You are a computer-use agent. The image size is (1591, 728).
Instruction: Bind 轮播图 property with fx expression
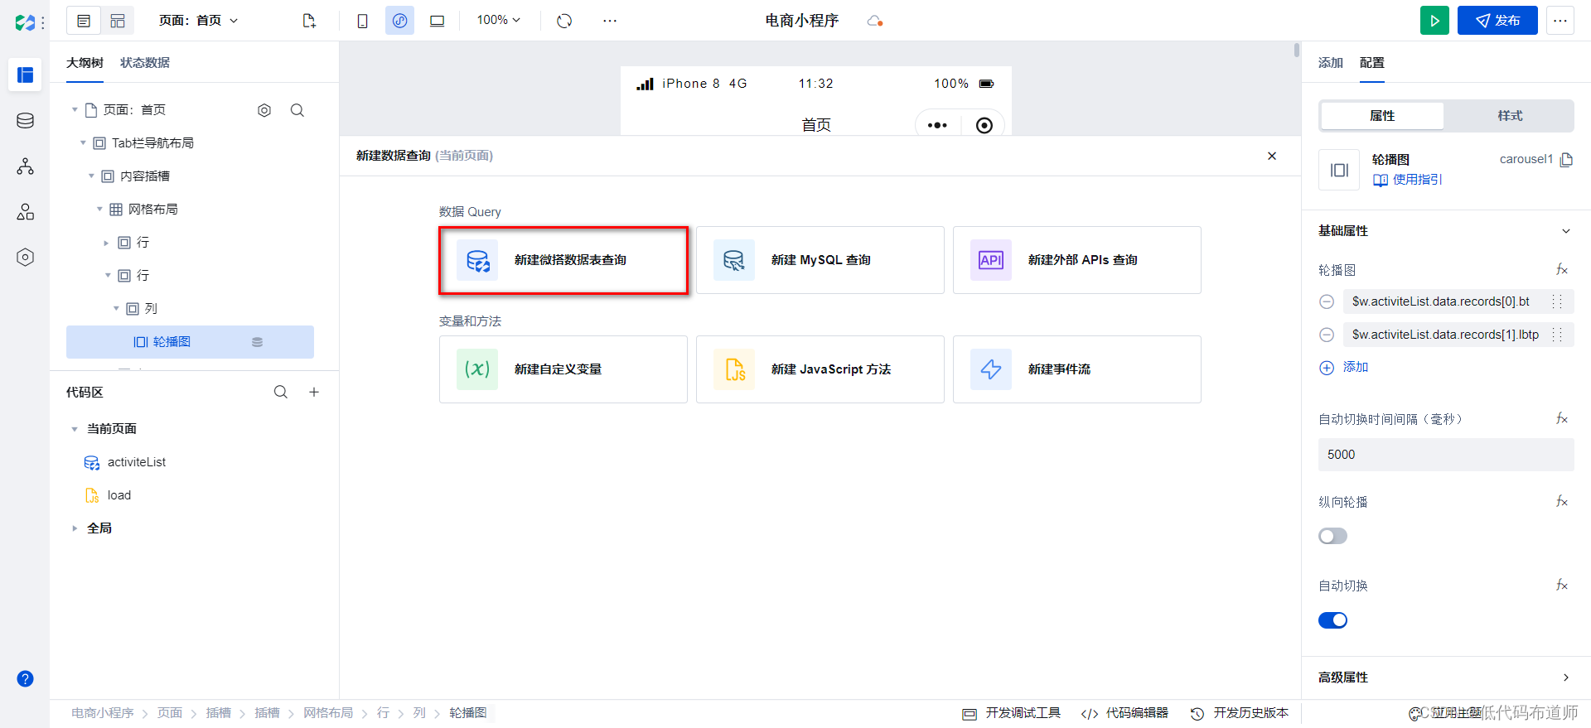1562,270
